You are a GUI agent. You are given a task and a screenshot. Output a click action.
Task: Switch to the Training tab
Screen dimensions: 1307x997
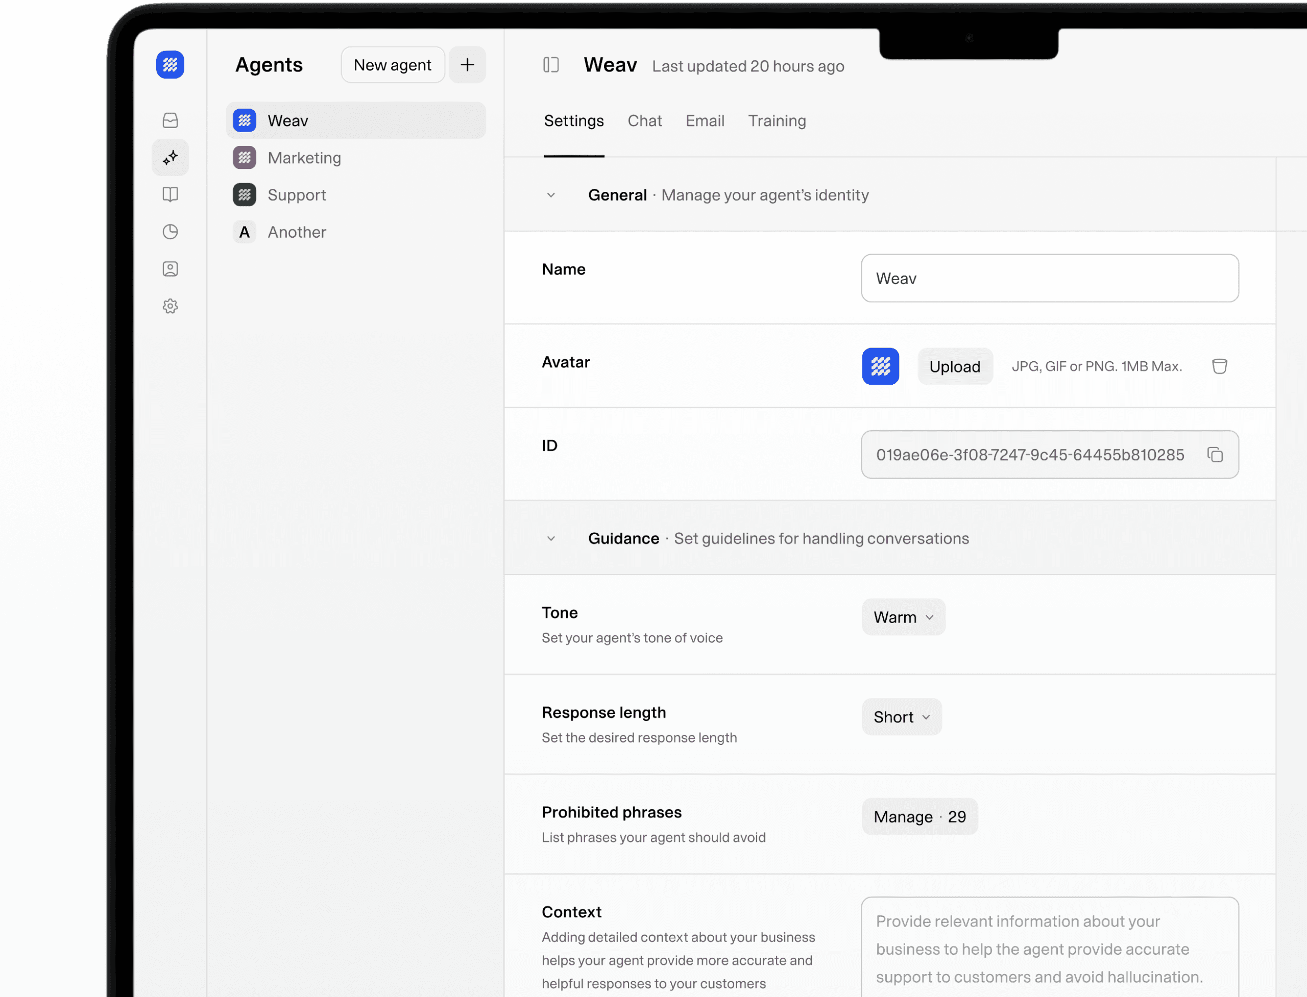pyautogui.click(x=776, y=121)
